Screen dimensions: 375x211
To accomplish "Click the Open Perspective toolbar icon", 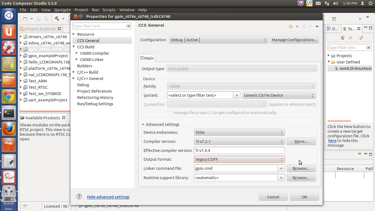I will [x=334, y=19].
